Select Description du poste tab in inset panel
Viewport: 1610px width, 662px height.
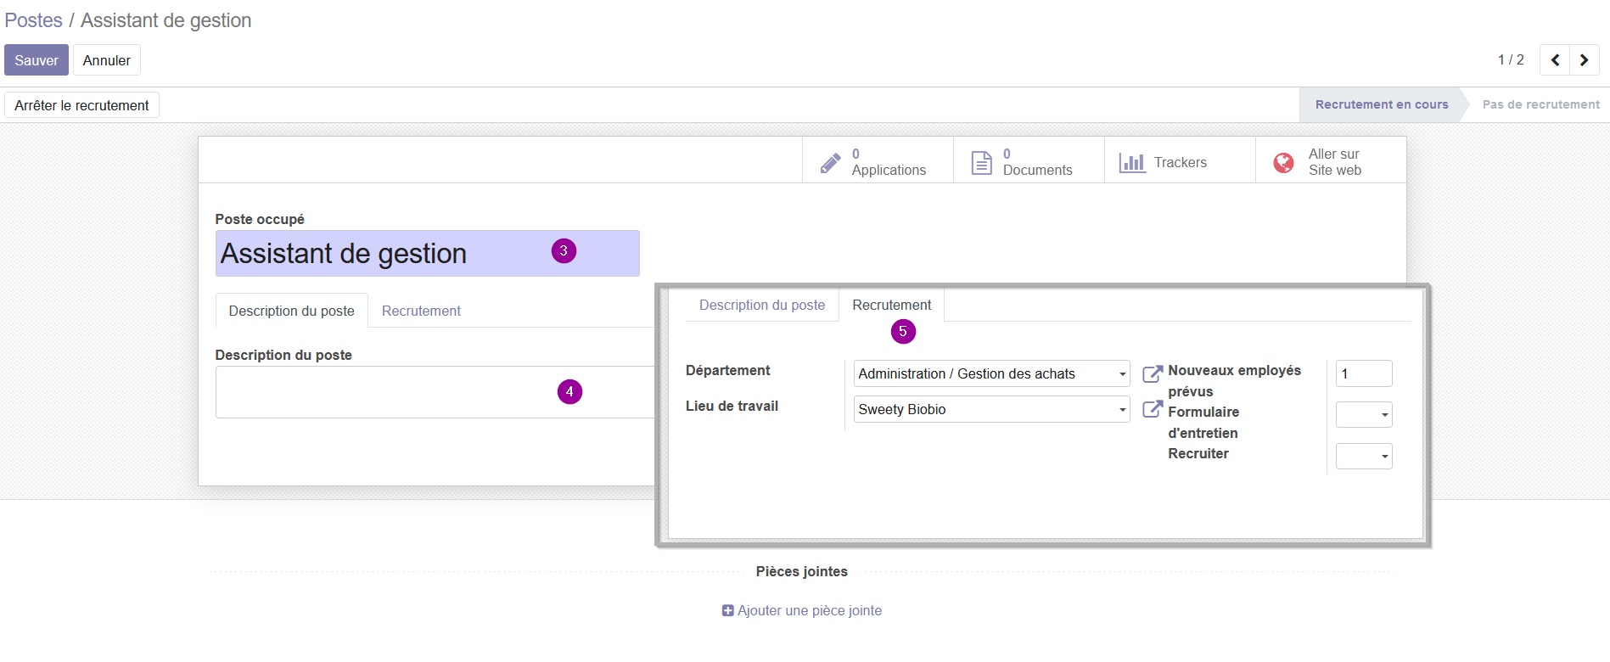click(762, 305)
